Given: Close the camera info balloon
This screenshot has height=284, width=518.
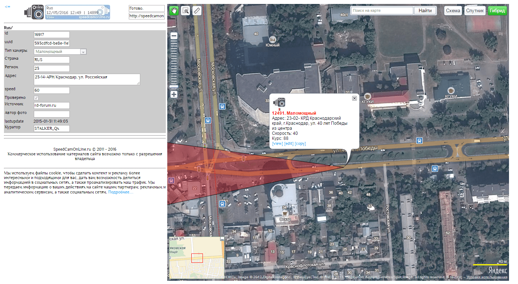Looking at the screenshot, I should pos(354,98).
